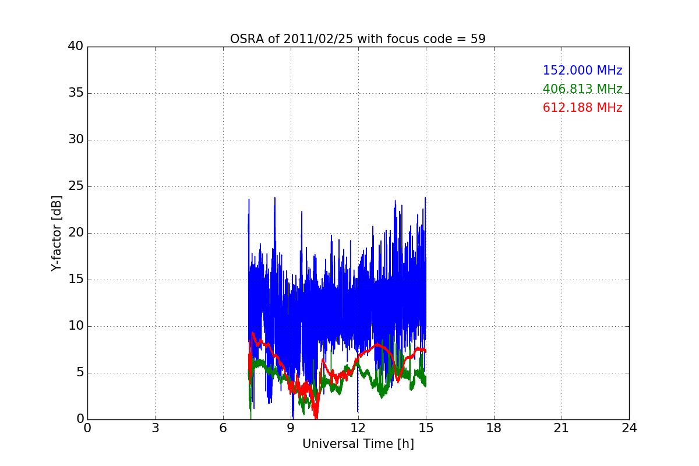Click the x-axis tick label 9

[x=290, y=428]
